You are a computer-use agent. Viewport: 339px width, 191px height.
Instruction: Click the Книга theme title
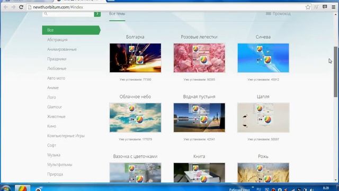(x=199, y=157)
